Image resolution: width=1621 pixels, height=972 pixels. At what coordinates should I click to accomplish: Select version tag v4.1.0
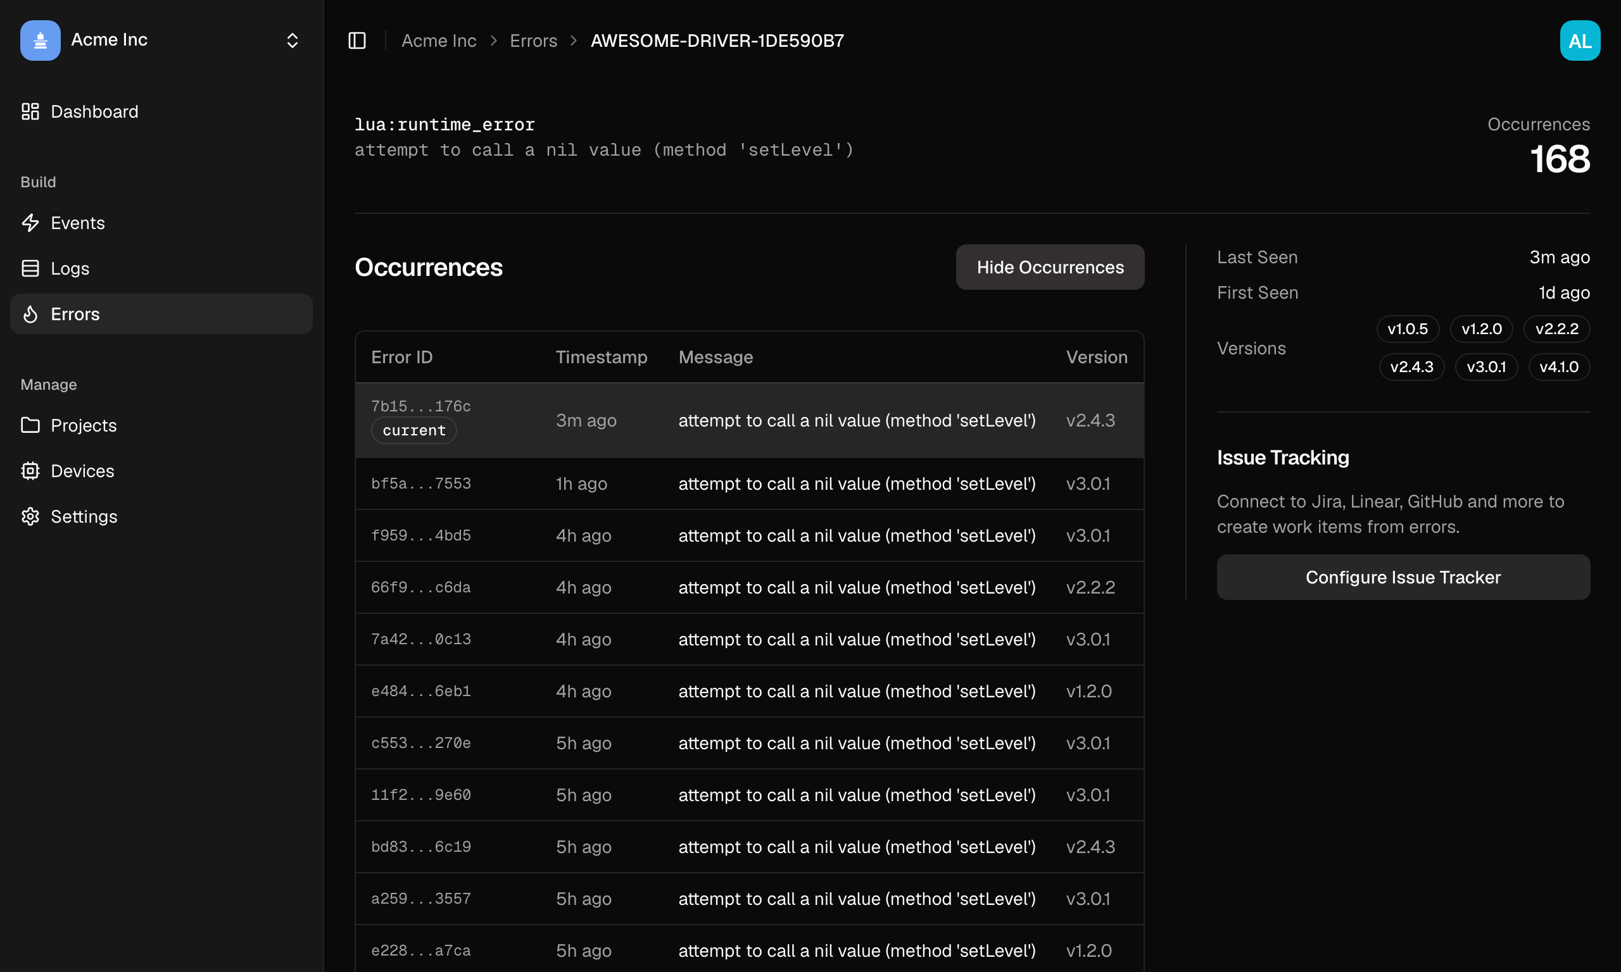1559,367
